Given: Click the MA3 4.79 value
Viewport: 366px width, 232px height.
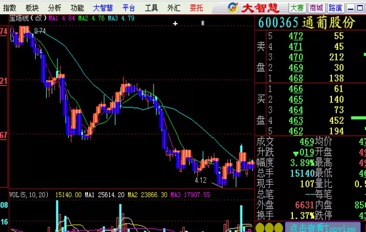Looking at the screenshot, I should (121, 18).
